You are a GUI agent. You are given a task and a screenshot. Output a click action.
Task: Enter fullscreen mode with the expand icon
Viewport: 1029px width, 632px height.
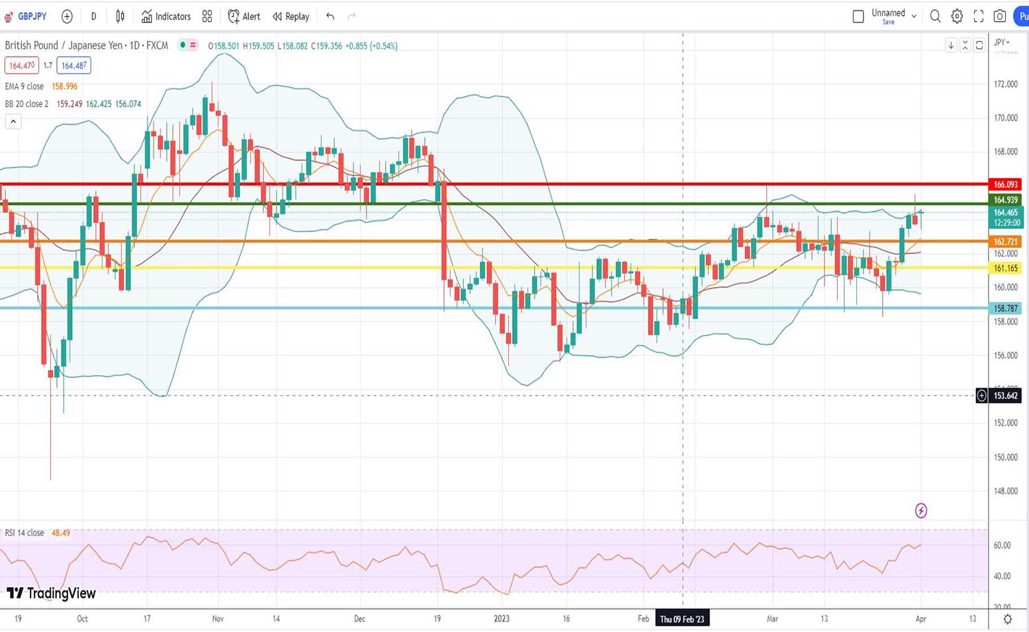[979, 17]
